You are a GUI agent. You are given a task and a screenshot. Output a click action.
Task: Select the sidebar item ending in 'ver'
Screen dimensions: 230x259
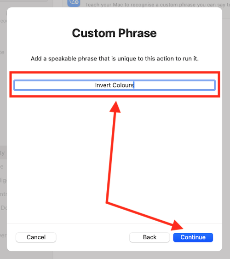3,235
